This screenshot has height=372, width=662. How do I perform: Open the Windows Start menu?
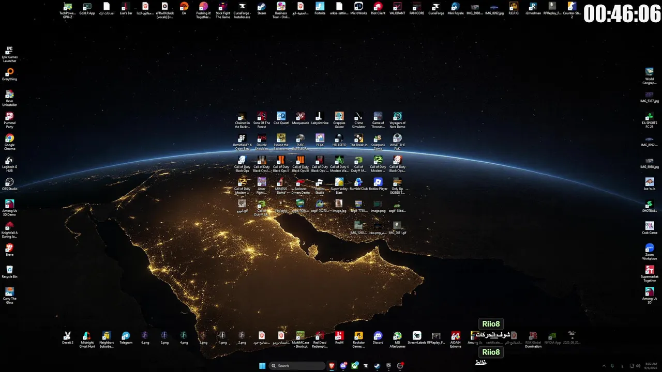(262, 366)
